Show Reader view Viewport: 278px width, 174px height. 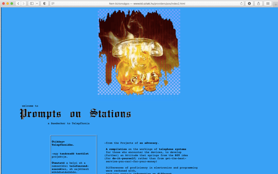53,4
